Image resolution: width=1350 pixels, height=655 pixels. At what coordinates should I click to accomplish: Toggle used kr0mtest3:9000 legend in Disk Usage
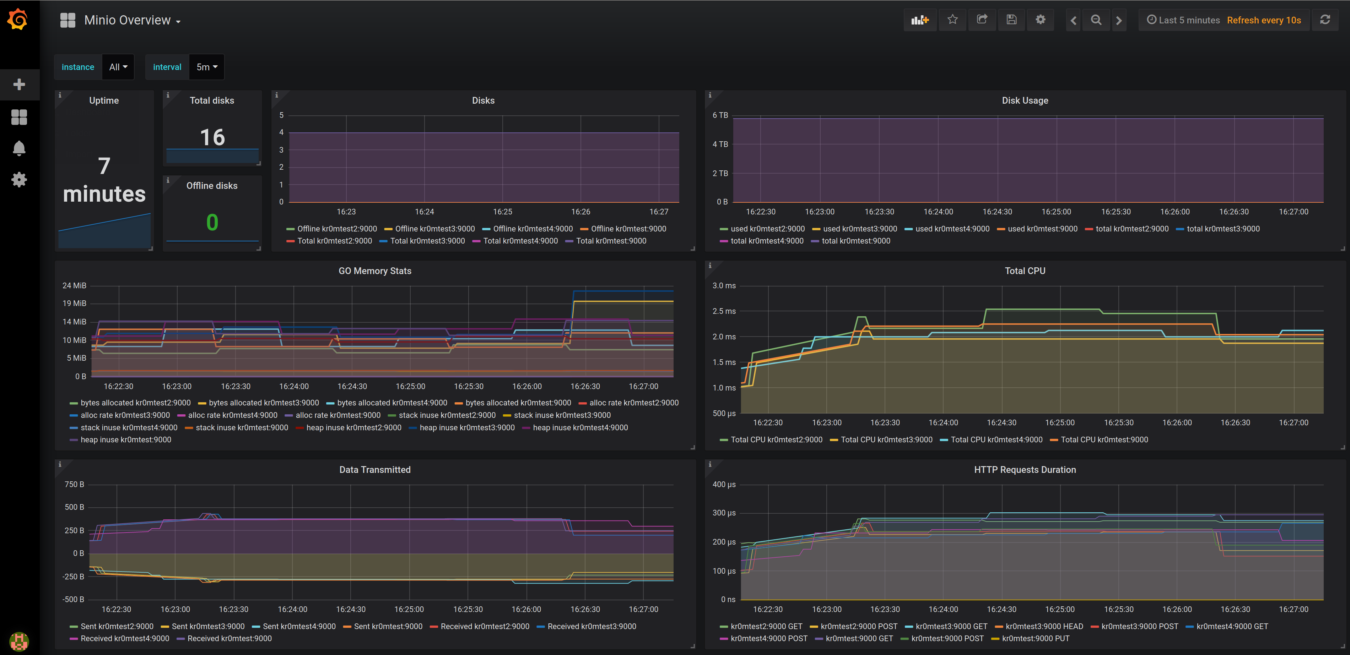pyautogui.click(x=859, y=229)
